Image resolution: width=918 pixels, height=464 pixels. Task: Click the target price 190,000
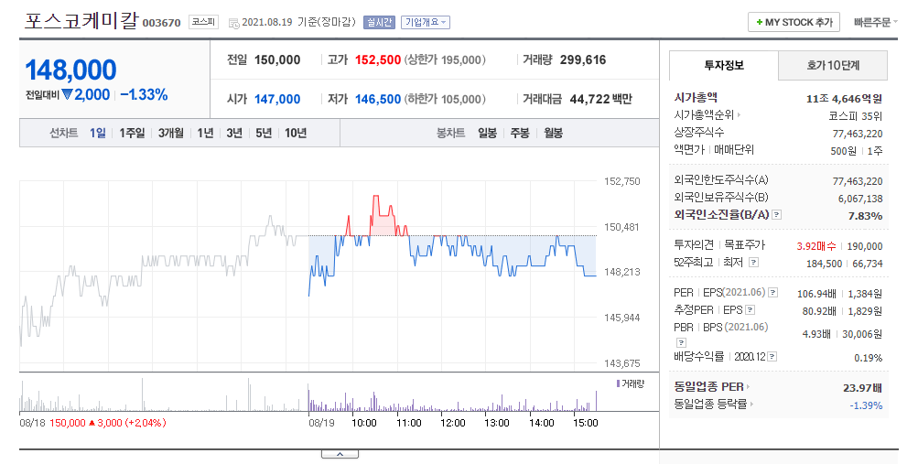pos(865,246)
